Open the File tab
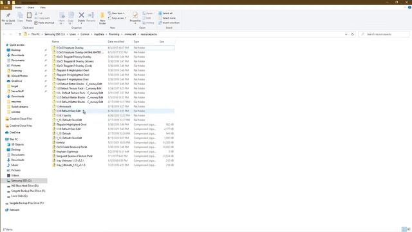 click(6, 7)
